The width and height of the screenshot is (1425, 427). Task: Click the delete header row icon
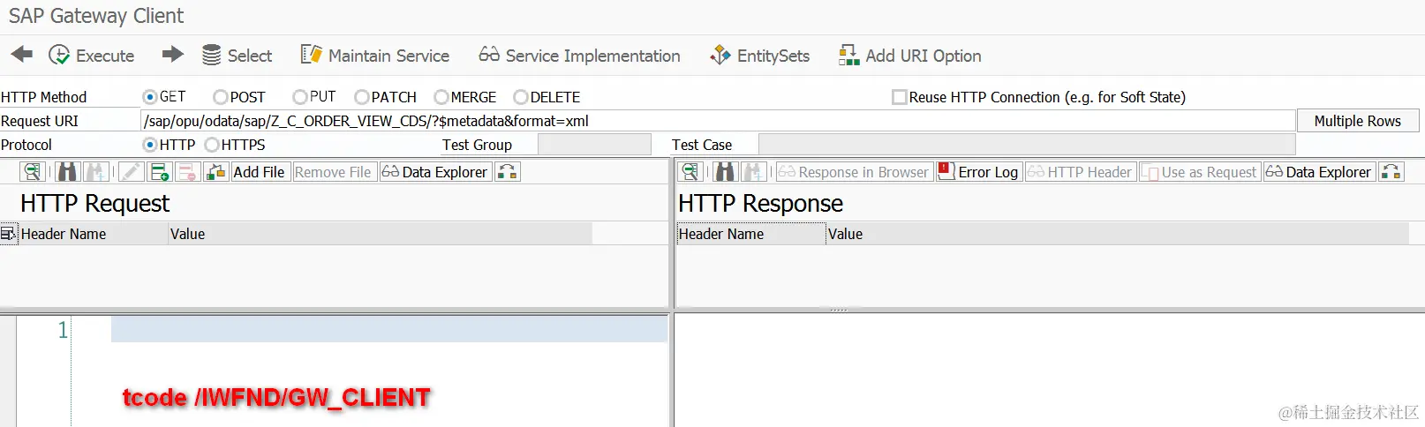click(187, 172)
